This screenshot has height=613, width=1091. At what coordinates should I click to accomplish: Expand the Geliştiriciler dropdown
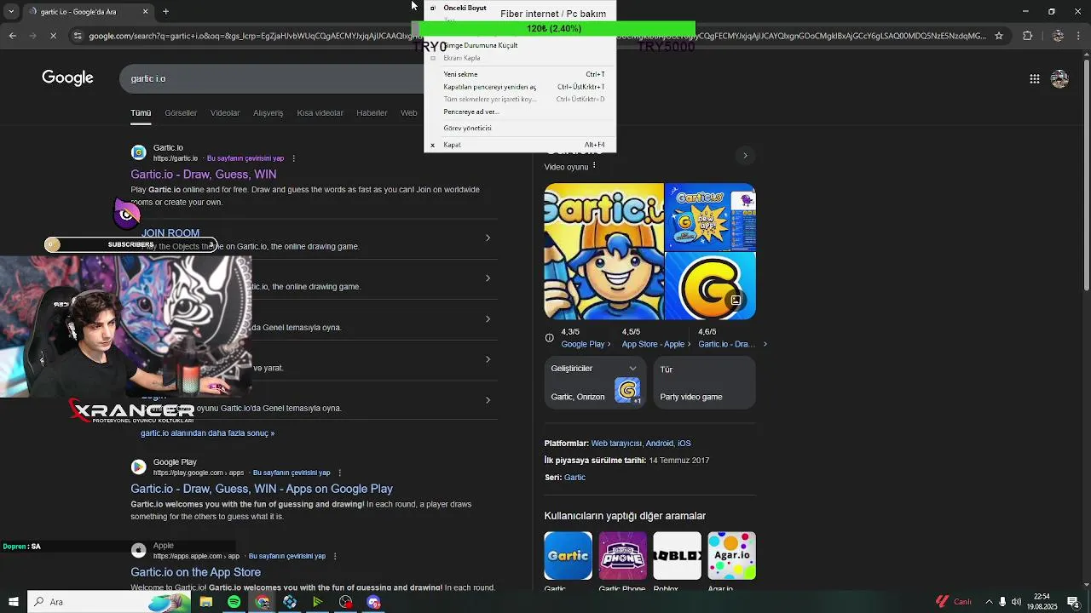pyautogui.click(x=632, y=369)
